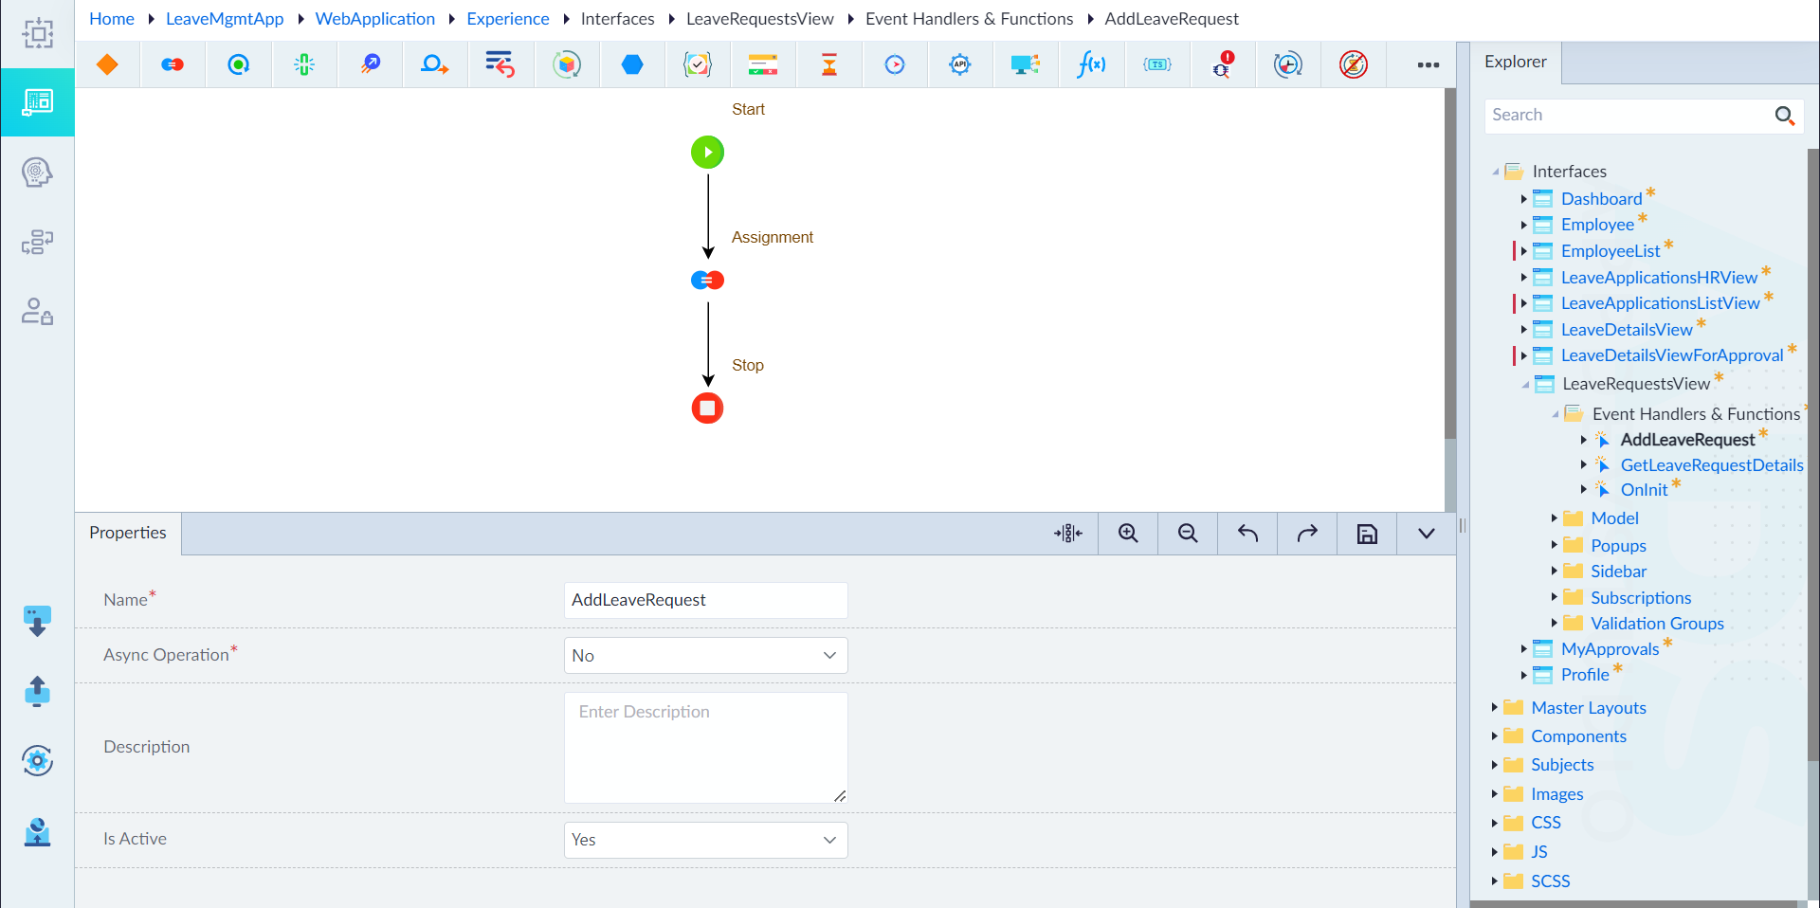Pick the Assignment tool in the toolbar
1820x908 pixels.
(x=173, y=64)
